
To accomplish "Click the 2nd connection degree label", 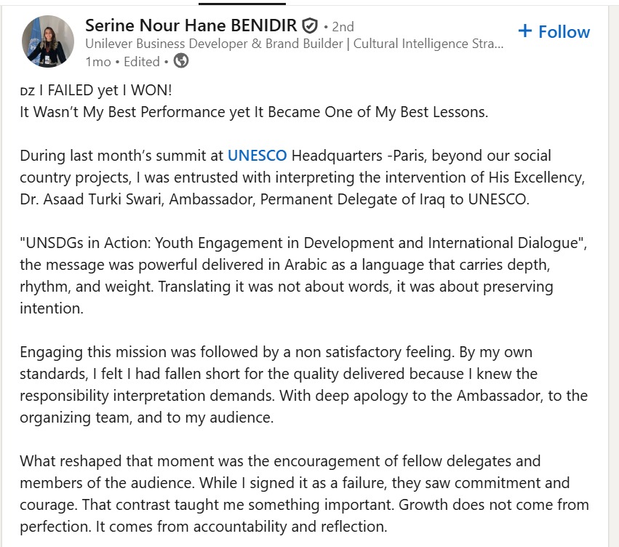I will [x=342, y=25].
